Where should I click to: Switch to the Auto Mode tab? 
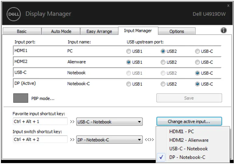point(61,32)
